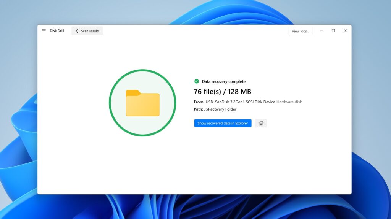This screenshot has height=219, width=391.
Task: Click the home icon button
Action: click(x=261, y=123)
